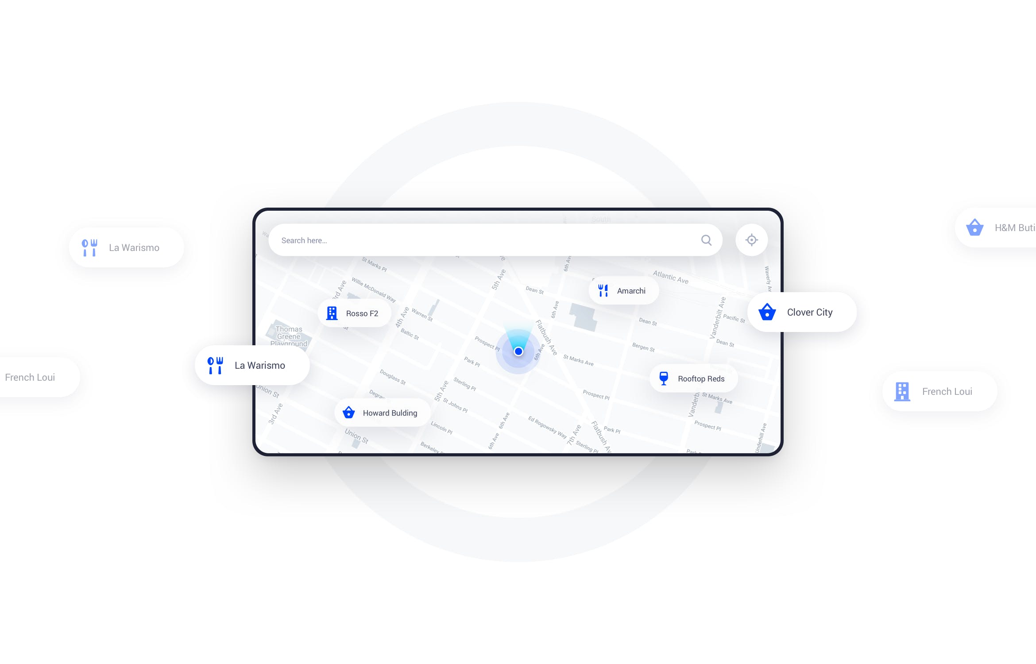Click the Search here input field

pos(488,239)
